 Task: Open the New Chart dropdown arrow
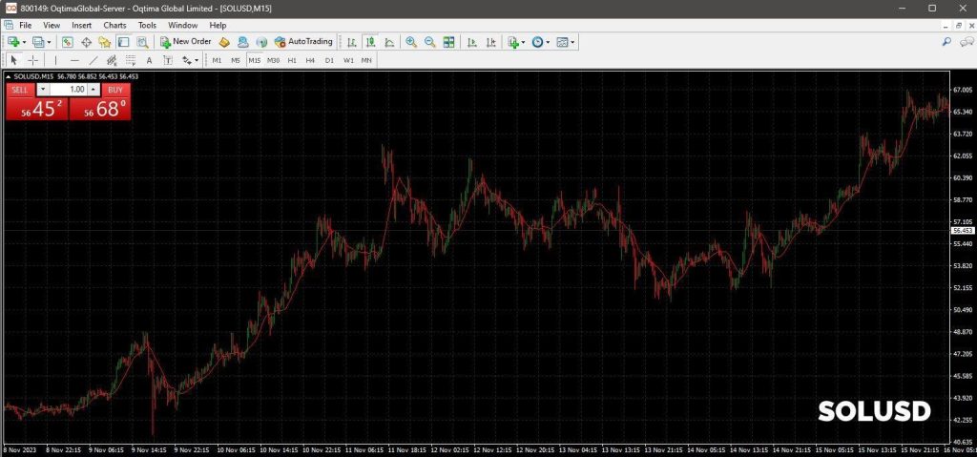24,42
